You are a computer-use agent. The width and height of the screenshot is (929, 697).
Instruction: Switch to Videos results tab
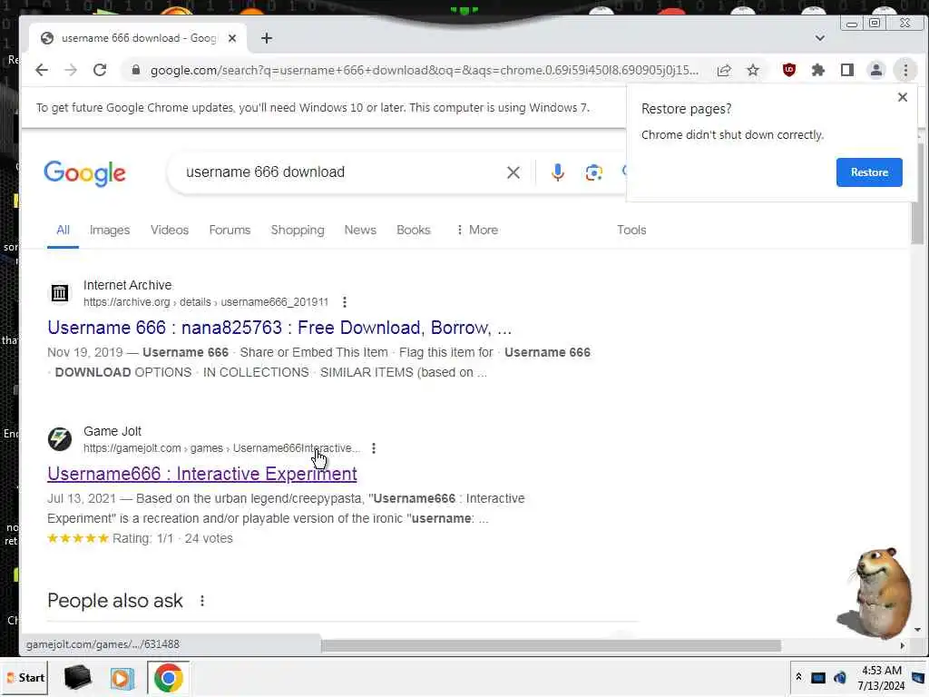tap(170, 230)
